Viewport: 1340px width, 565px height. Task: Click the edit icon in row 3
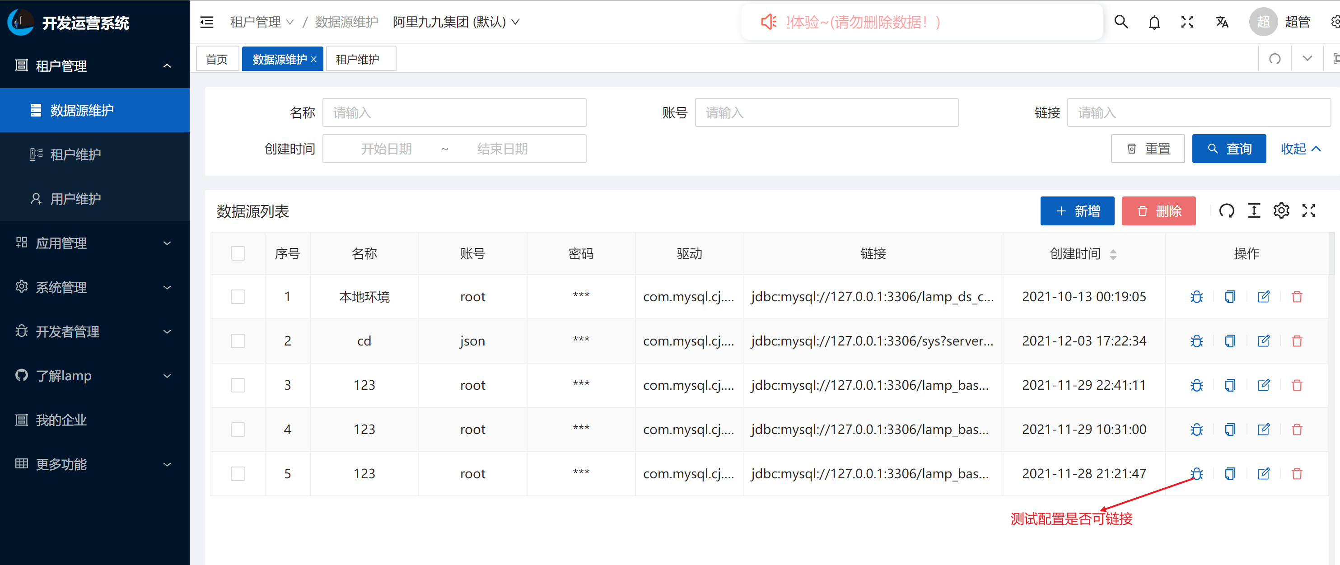click(1264, 385)
